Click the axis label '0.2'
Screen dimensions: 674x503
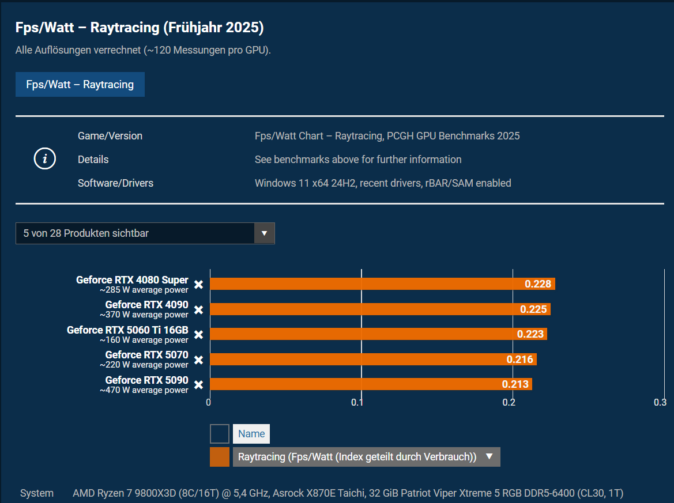tap(509, 403)
